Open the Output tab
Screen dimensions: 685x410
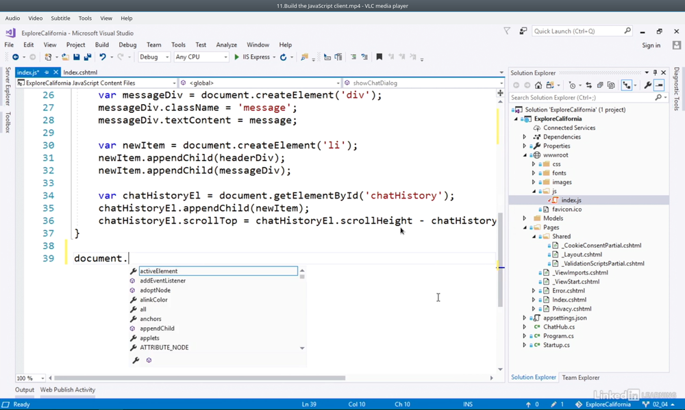click(x=25, y=389)
